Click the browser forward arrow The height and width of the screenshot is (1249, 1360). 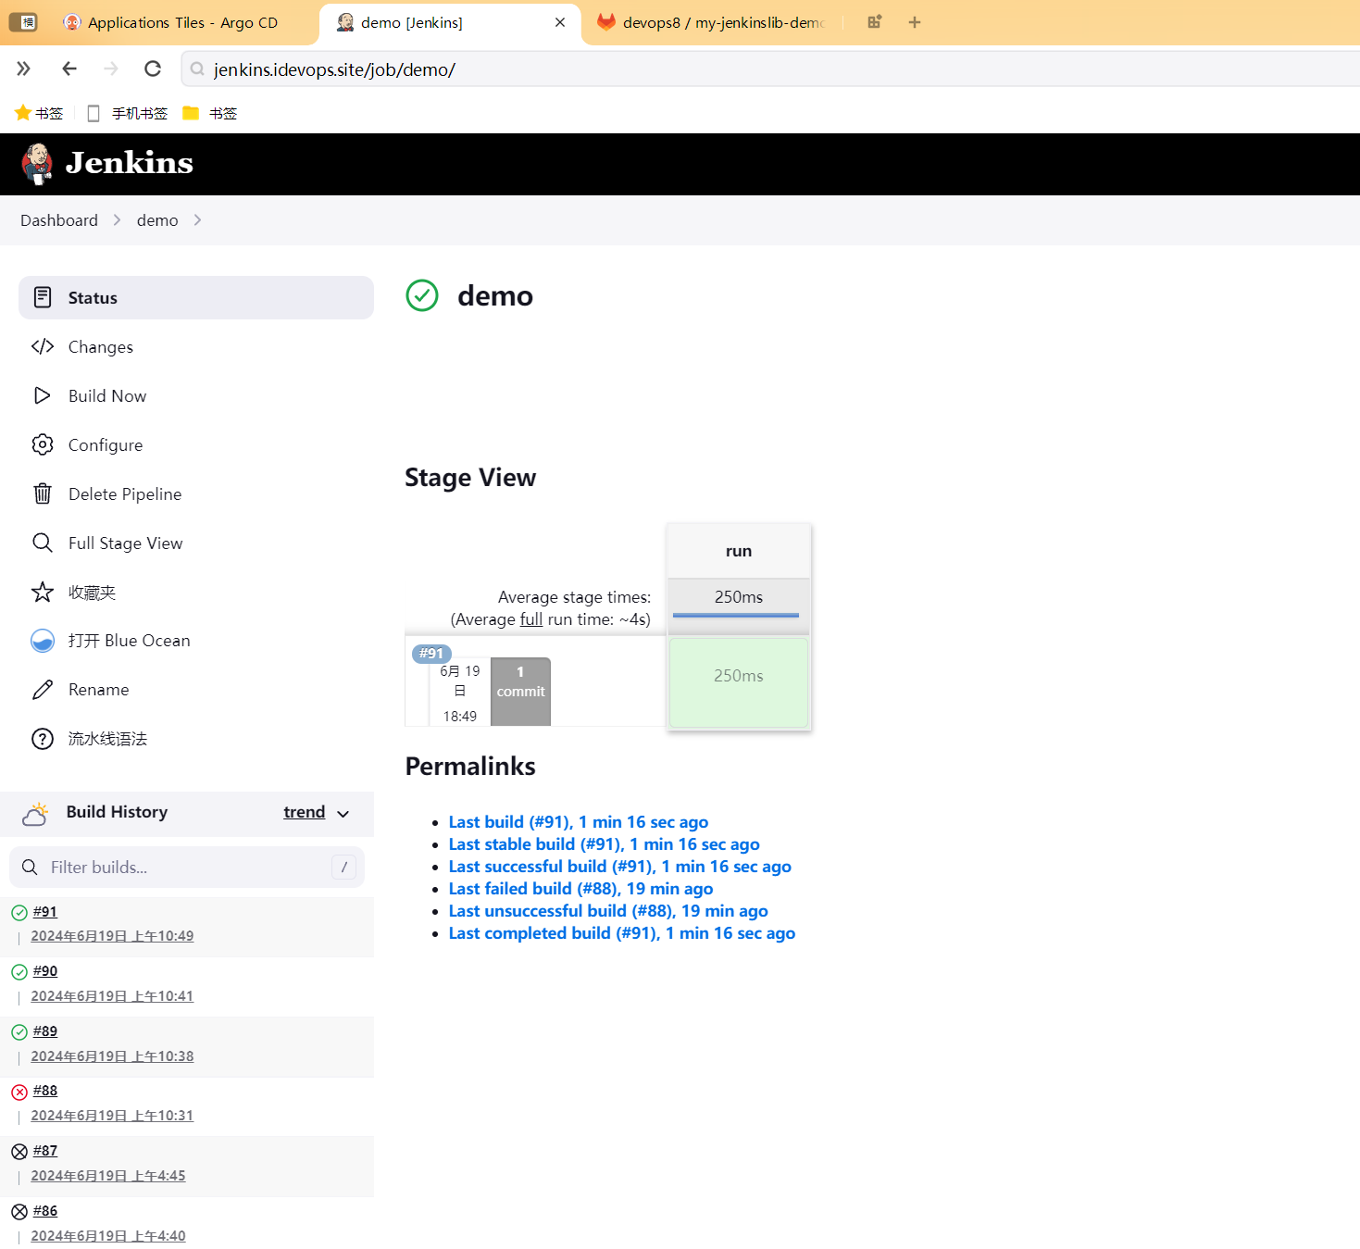111,69
